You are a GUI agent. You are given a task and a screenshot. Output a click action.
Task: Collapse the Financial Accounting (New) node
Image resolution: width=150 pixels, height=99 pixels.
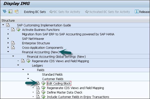8,52
